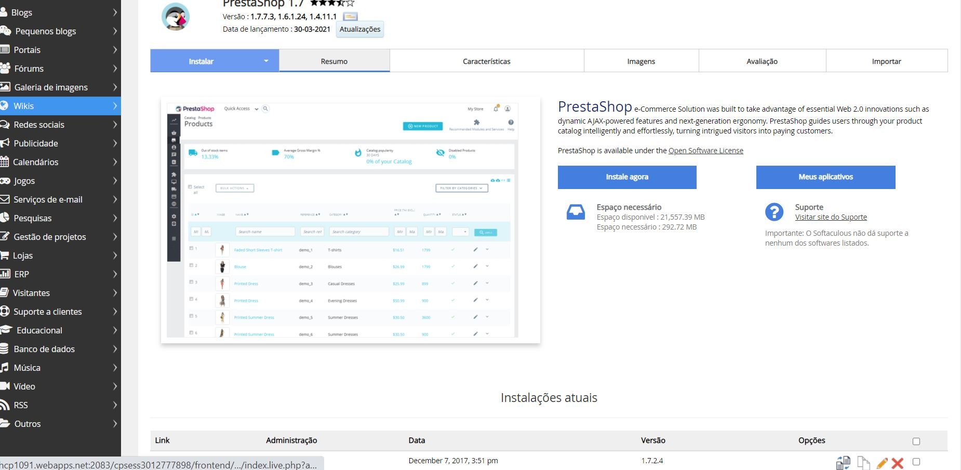The image size is (961, 470).
Task: Click version value 1.7.2.4 in table
Action: pos(652,461)
